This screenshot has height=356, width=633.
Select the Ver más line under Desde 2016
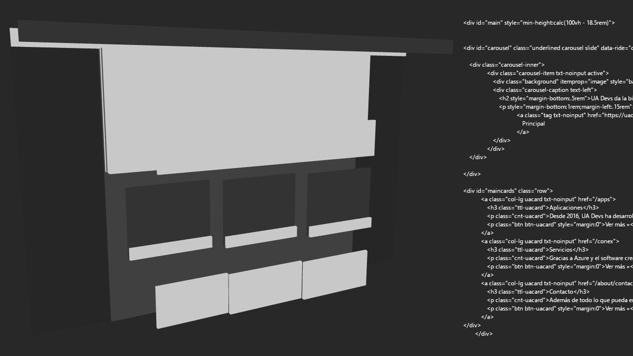[x=560, y=225]
